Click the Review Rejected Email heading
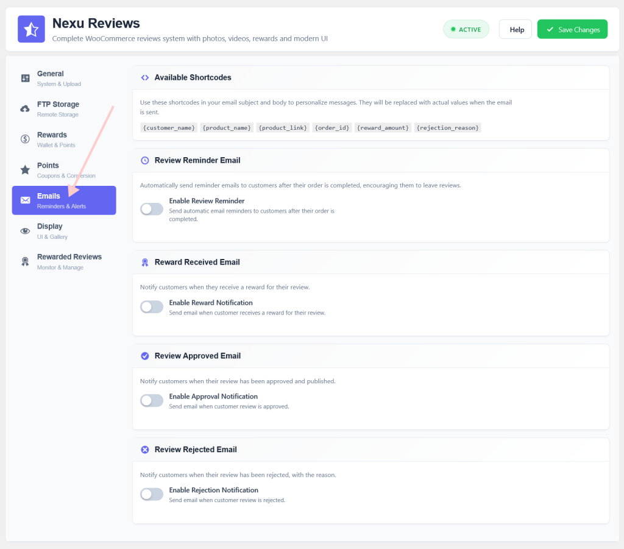Screen dimensions: 624x549 [196, 450]
